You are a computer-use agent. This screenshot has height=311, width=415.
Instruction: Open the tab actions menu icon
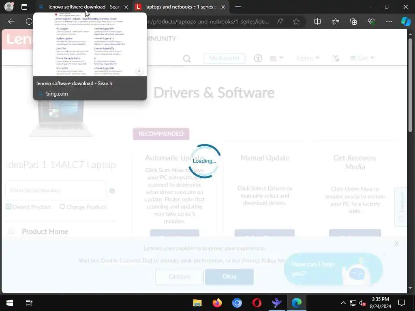pos(24,7)
